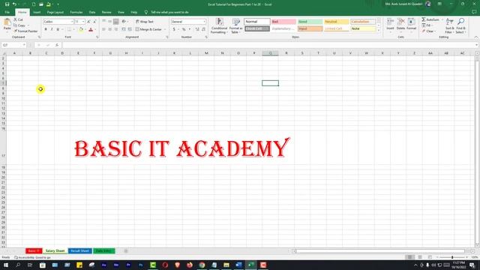This screenshot has height=270, width=480.
Task: Open Conditional Formatting menu
Action: (219, 25)
